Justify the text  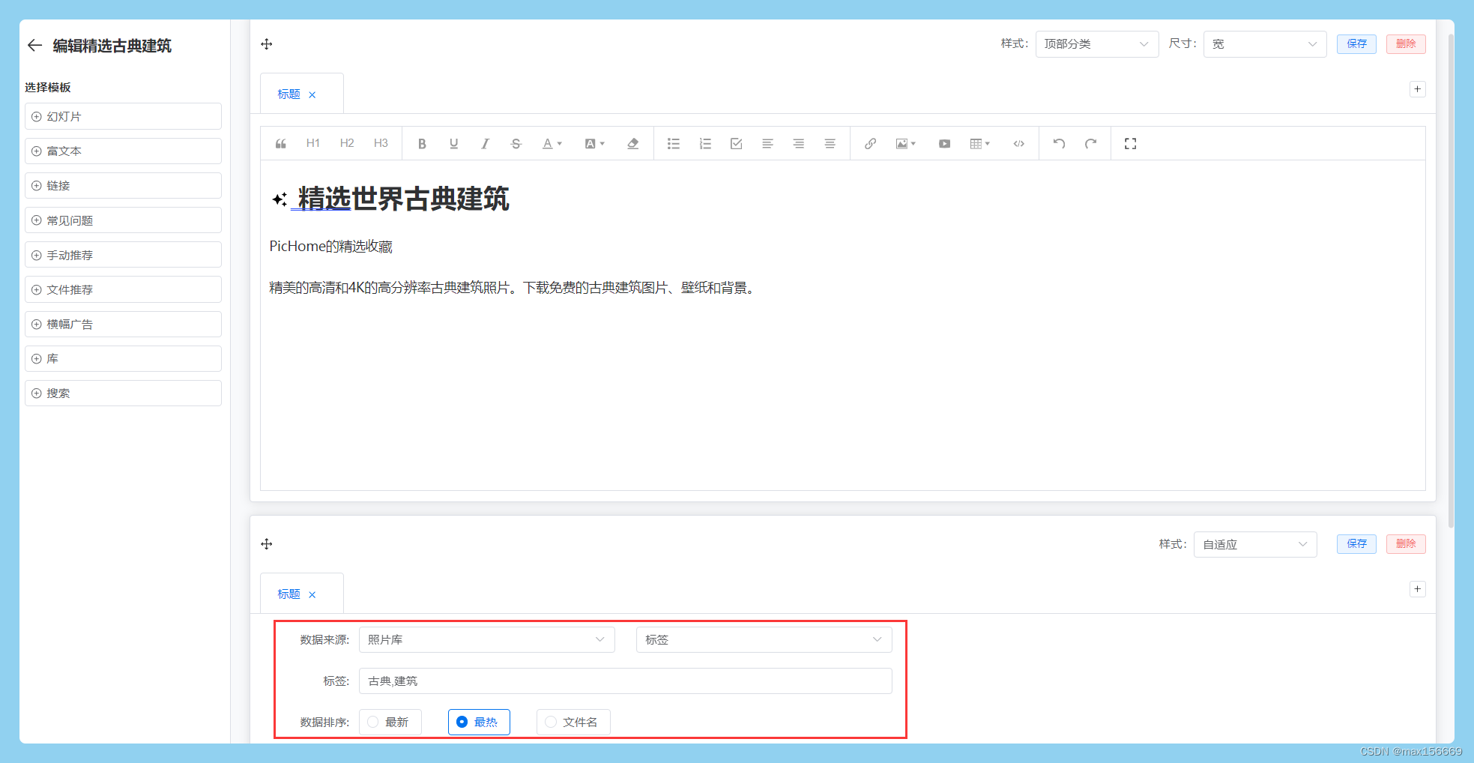830,144
